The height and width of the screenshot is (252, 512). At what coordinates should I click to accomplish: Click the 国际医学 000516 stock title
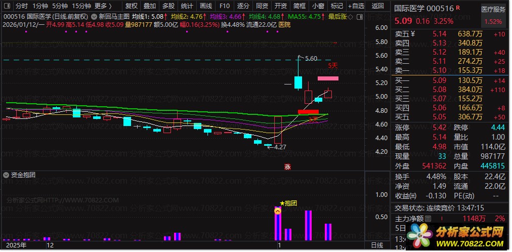(424, 9)
